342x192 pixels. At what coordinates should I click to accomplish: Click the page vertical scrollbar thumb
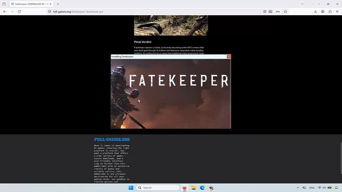(x=341, y=158)
